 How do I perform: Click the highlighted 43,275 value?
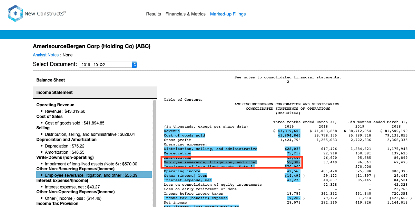tap(294, 180)
